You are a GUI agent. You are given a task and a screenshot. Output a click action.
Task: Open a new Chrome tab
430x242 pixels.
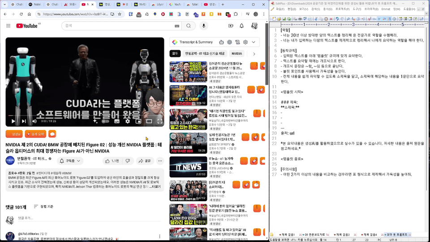[x=223, y=4]
